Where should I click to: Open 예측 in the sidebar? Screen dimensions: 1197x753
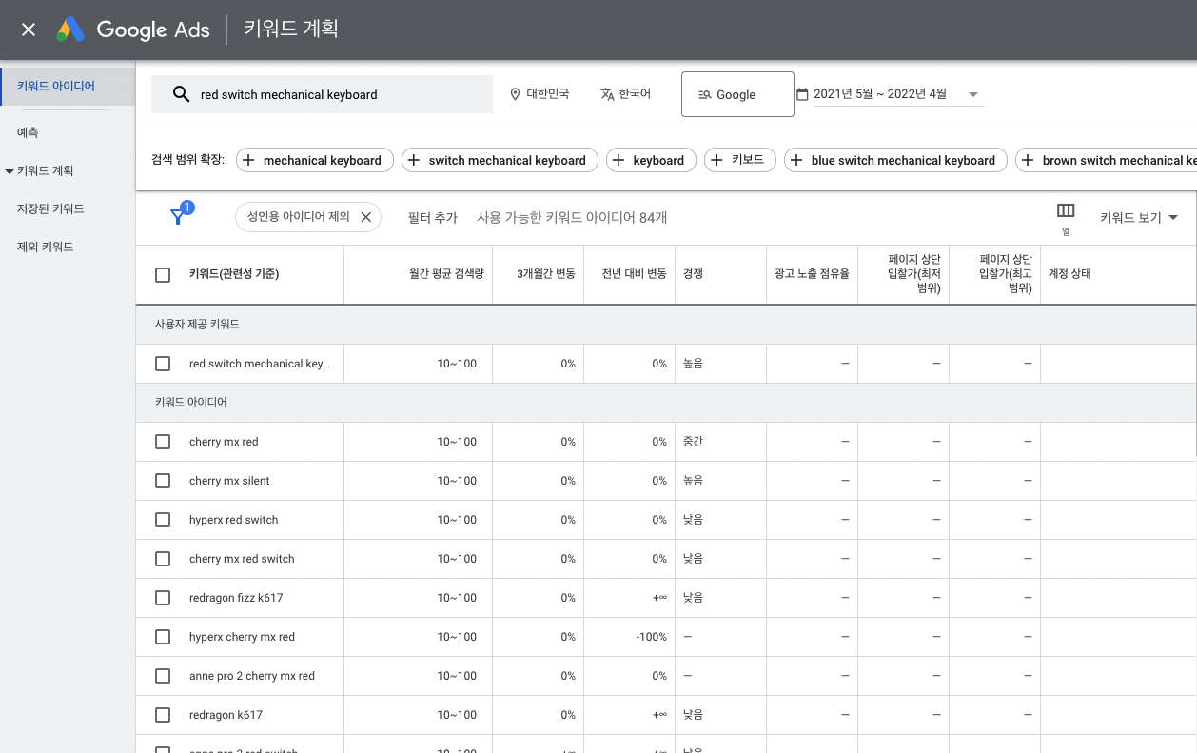pyautogui.click(x=28, y=132)
